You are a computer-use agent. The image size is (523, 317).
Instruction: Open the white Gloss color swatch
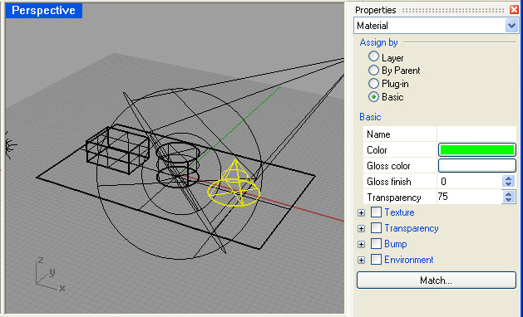477,165
